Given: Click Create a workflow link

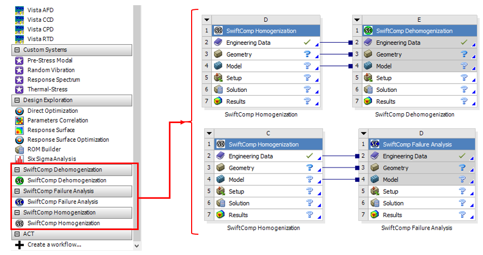Looking at the screenshot, I should point(55,245).
